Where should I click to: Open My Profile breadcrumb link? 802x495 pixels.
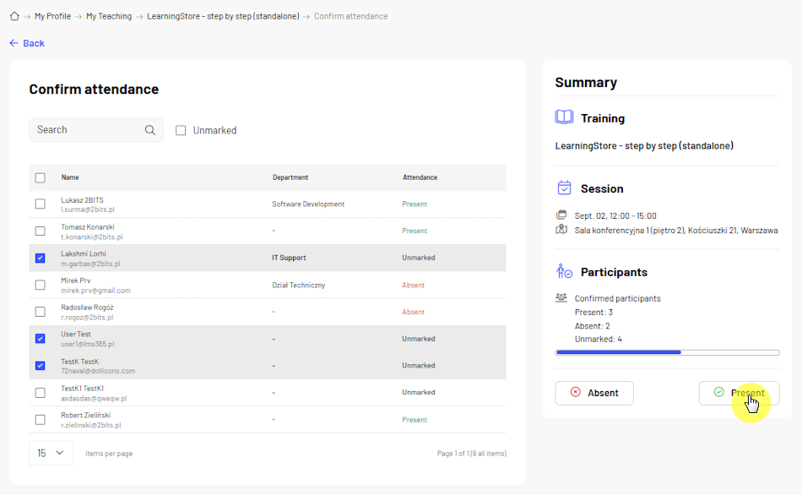pyautogui.click(x=52, y=16)
